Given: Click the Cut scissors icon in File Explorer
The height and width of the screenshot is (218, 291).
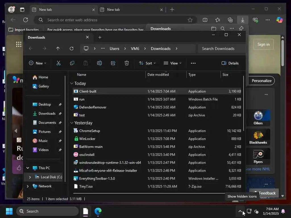Looking at the screenshot, I should coord(59,63).
